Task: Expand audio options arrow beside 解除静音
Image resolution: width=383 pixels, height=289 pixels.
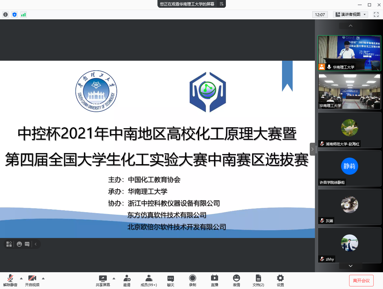Action: 21,278
